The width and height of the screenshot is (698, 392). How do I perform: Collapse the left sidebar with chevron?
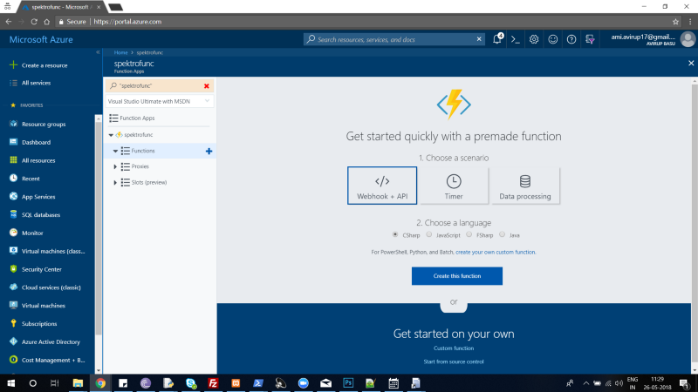[x=98, y=52]
